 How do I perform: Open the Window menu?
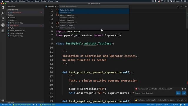pyautogui.click(x=51, y=1)
